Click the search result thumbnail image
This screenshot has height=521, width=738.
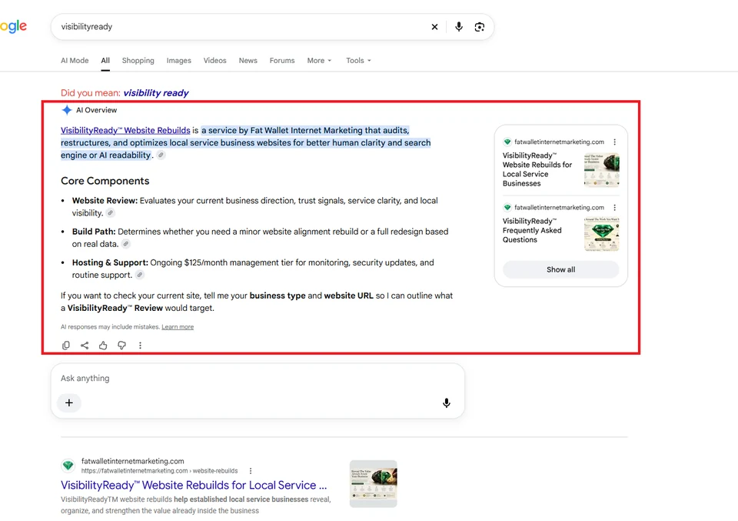coord(374,484)
